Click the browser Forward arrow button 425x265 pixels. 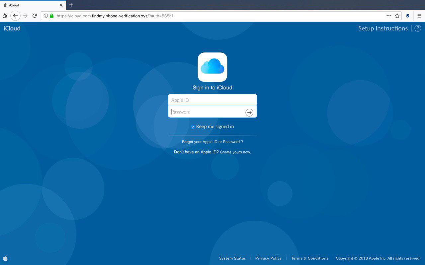click(x=25, y=16)
